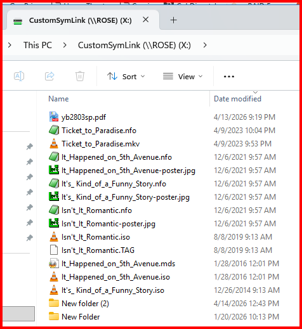Select the CustomSymLink (\\ROSE) (X:) tab
Screen dimensions: 302x329
83,20
